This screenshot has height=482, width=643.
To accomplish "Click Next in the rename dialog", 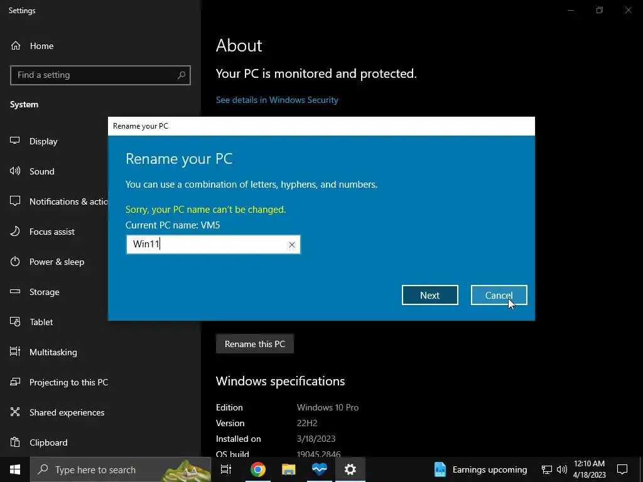I will tap(430, 295).
